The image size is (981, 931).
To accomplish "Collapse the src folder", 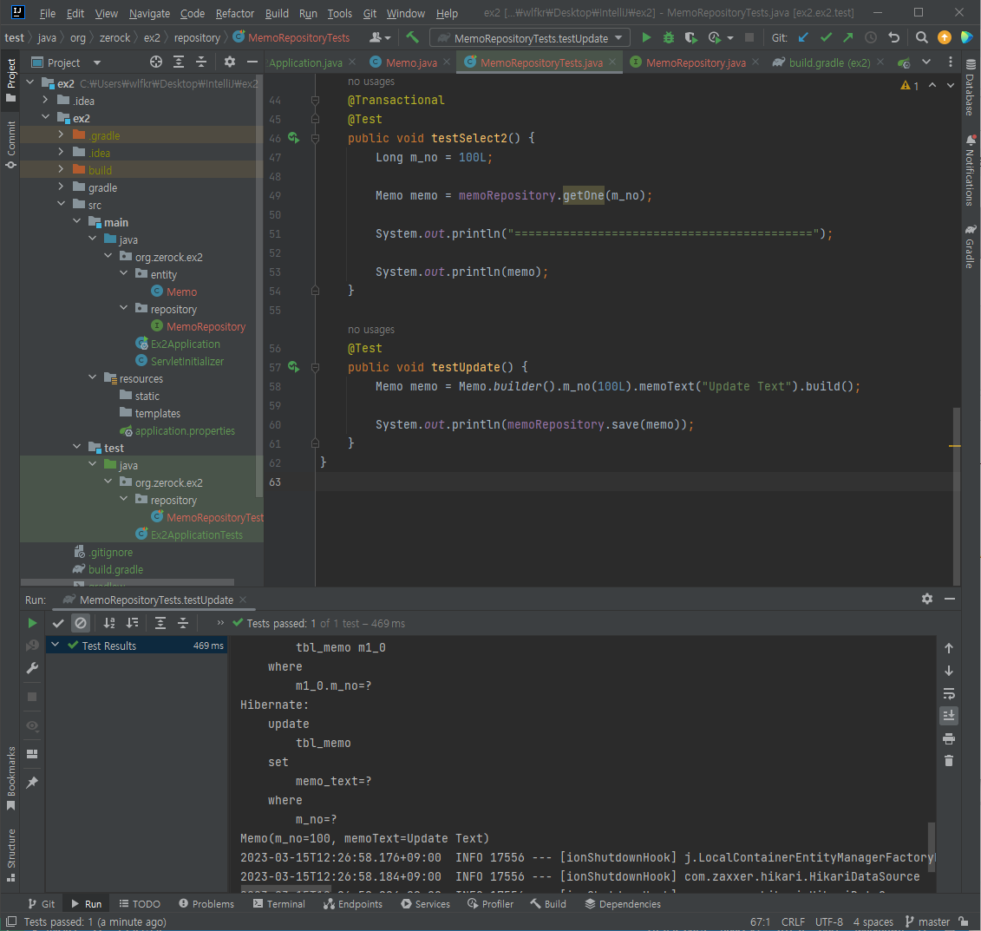I will 61,205.
